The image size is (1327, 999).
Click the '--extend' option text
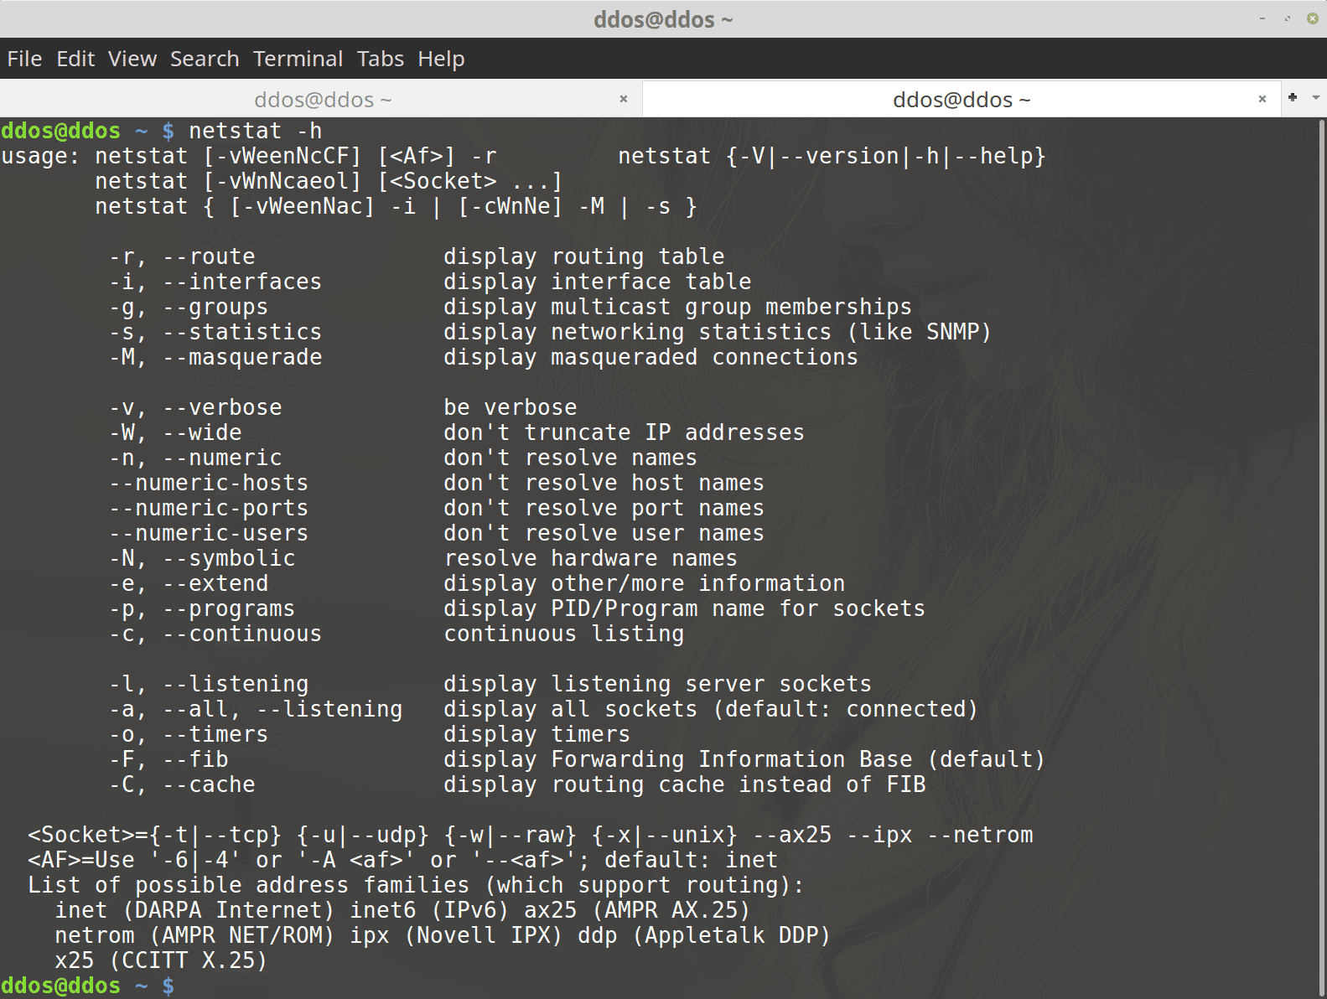point(215,583)
